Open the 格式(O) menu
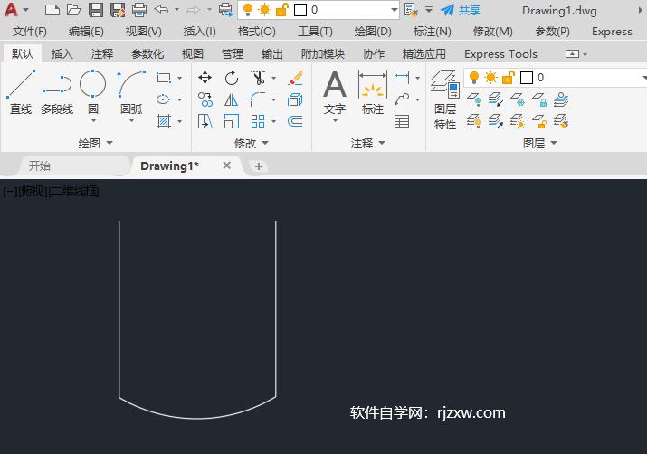Image resolution: width=647 pixels, height=454 pixels. click(256, 32)
